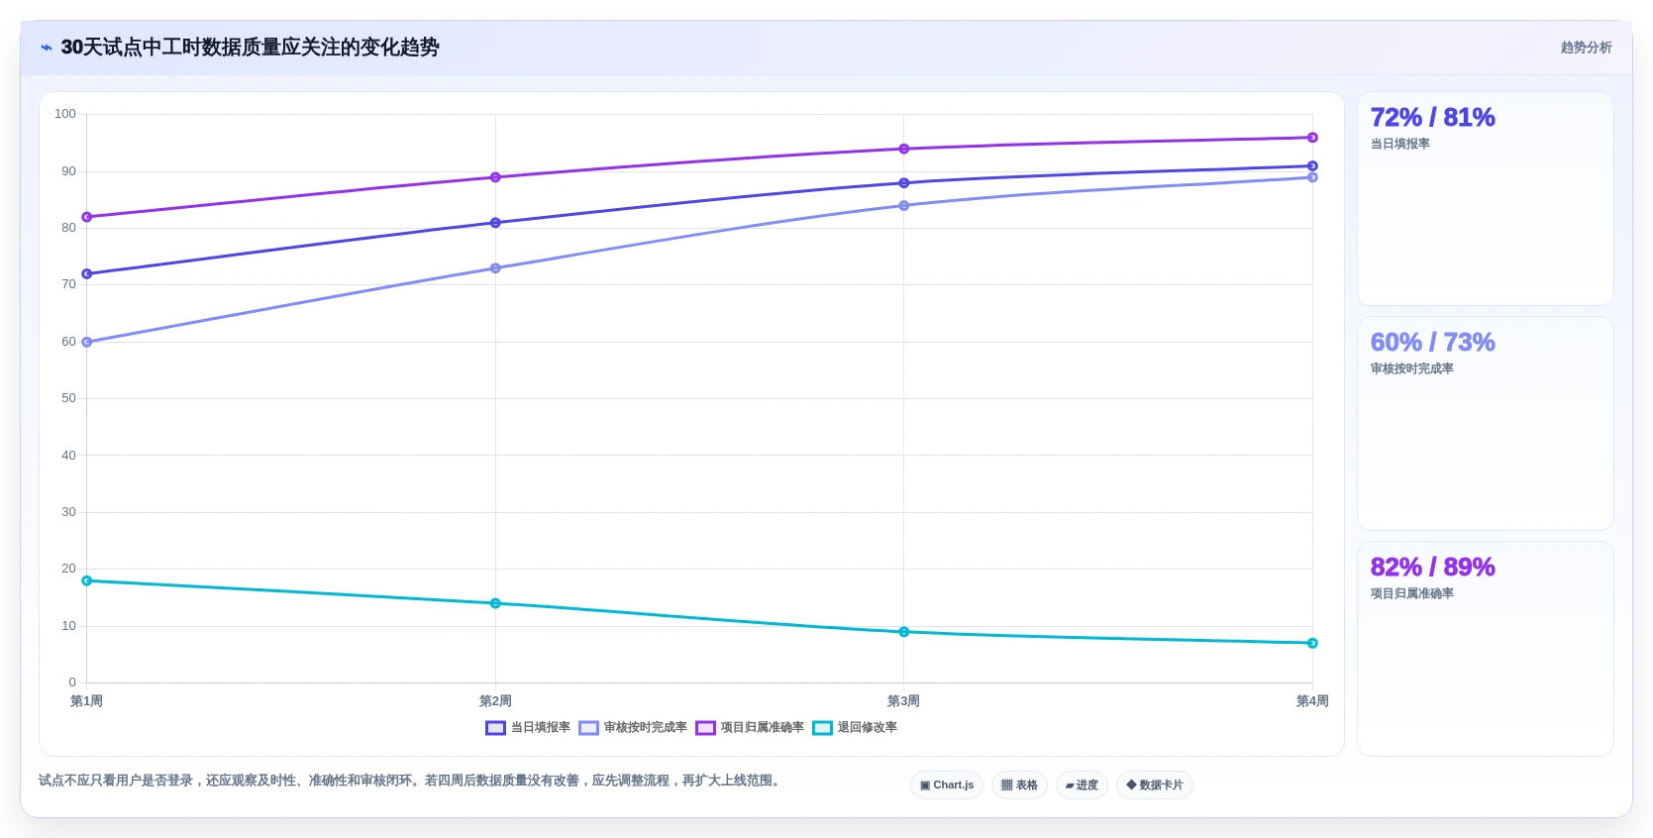This screenshot has height=838, width=1653.
Task: Click 第2周 point on 当日填报率 line
Action: [495, 223]
